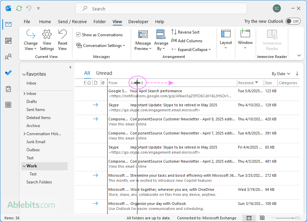Open the File tab

[27, 21]
